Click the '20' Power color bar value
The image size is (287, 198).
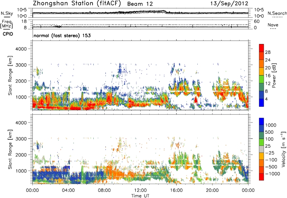click(268, 68)
